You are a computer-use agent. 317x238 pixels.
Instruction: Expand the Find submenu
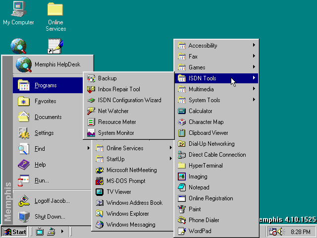[52, 149]
